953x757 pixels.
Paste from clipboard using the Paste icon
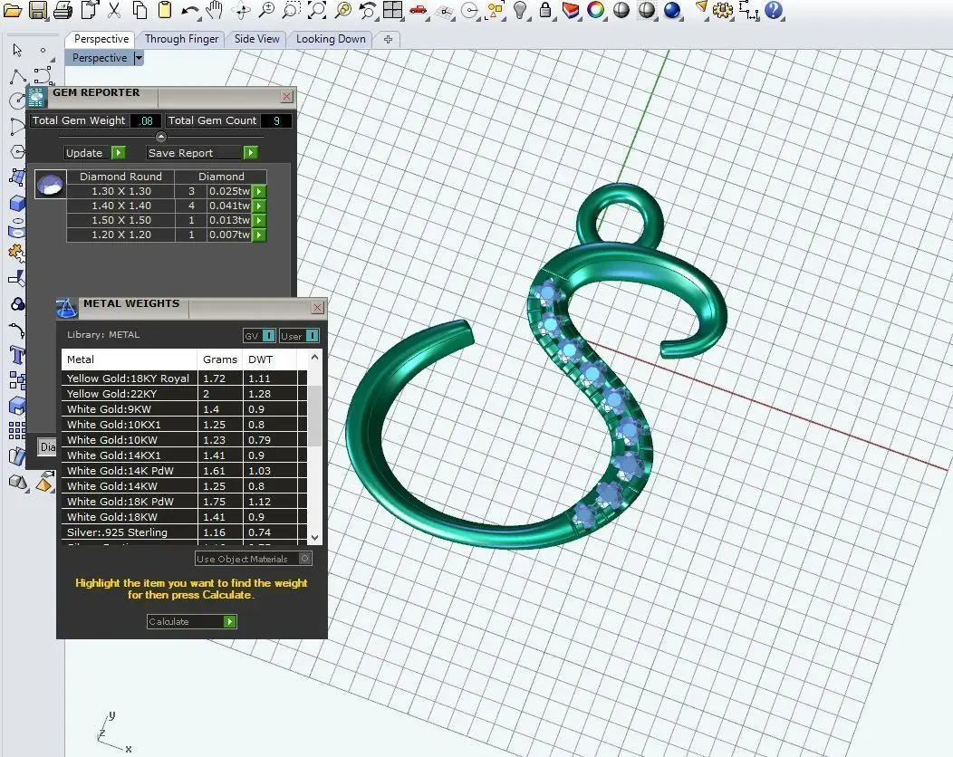(x=164, y=10)
